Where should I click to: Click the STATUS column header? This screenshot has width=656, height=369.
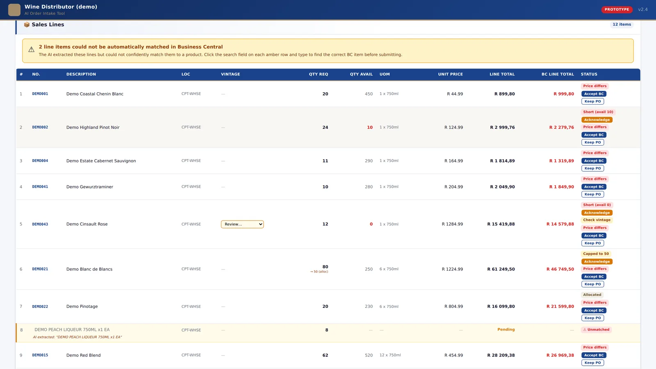click(x=589, y=74)
